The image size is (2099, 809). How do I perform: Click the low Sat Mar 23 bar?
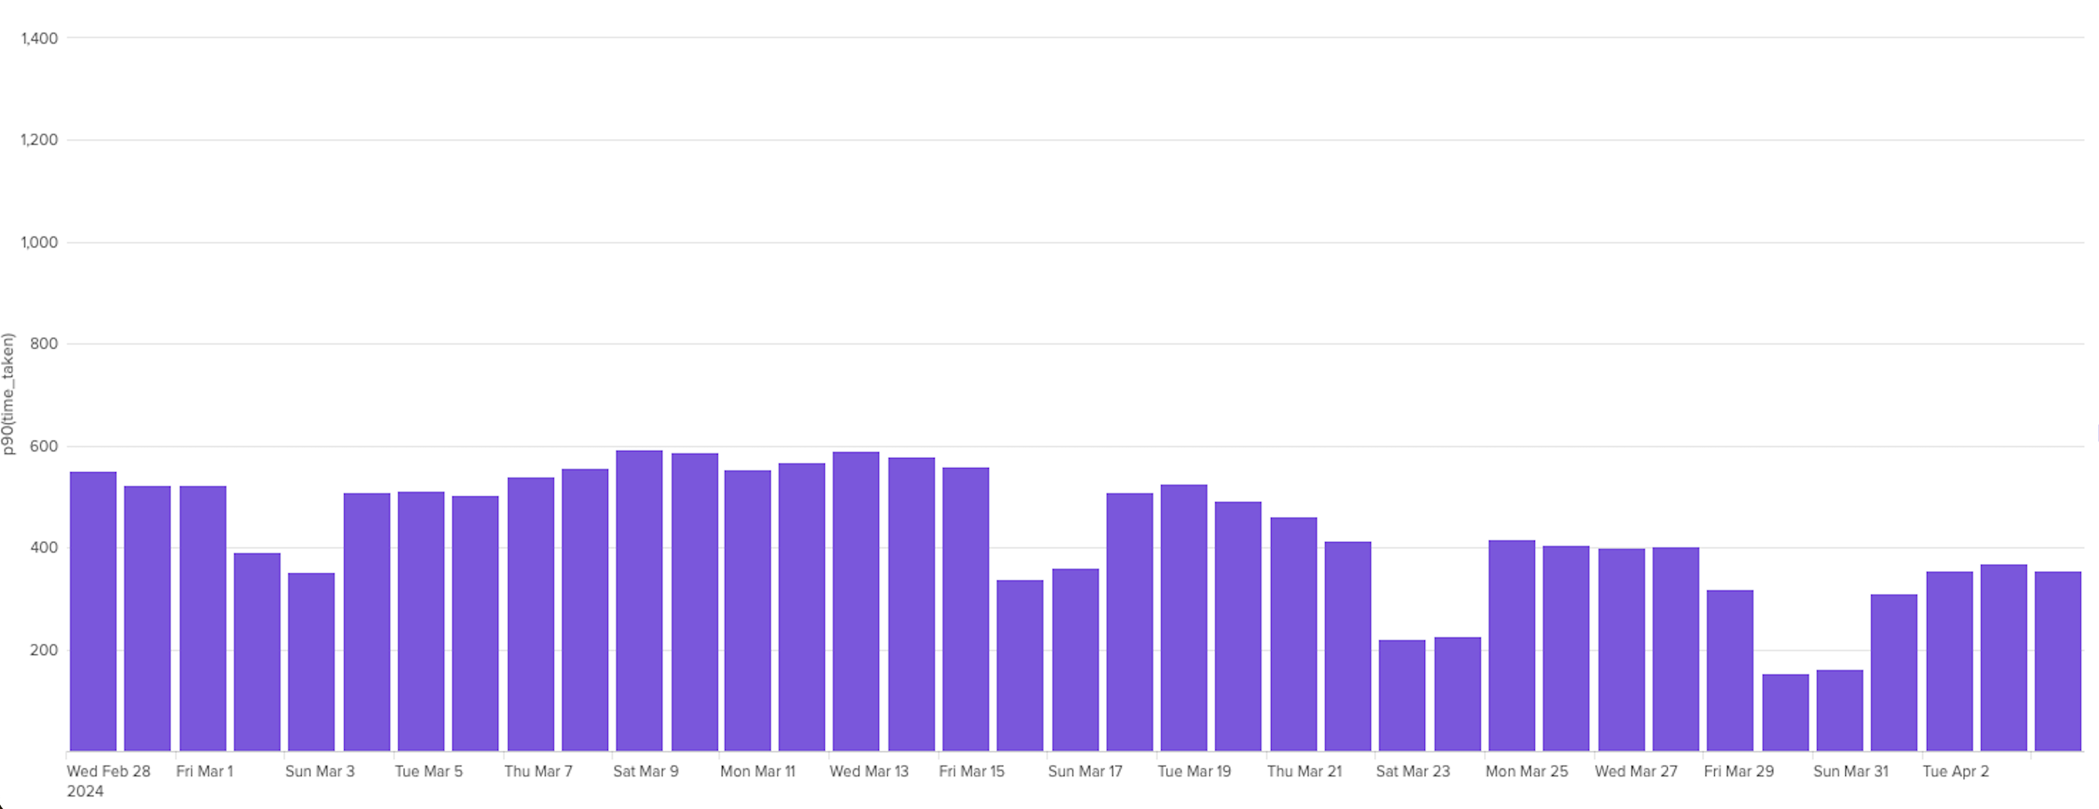[x=1402, y=696]
